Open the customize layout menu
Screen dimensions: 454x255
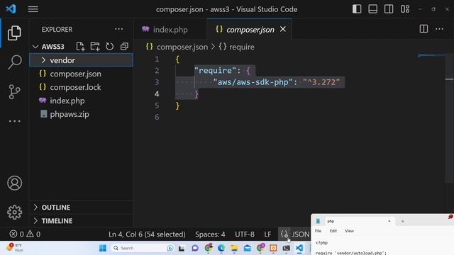405,9
